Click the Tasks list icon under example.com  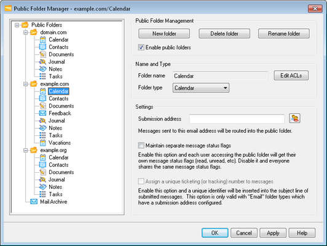pyautogui.click(x=42, y=135)
